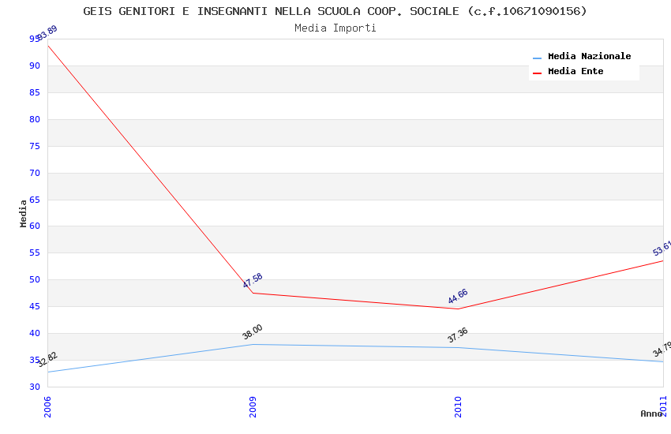Click the y-axis tick 50

35,279
